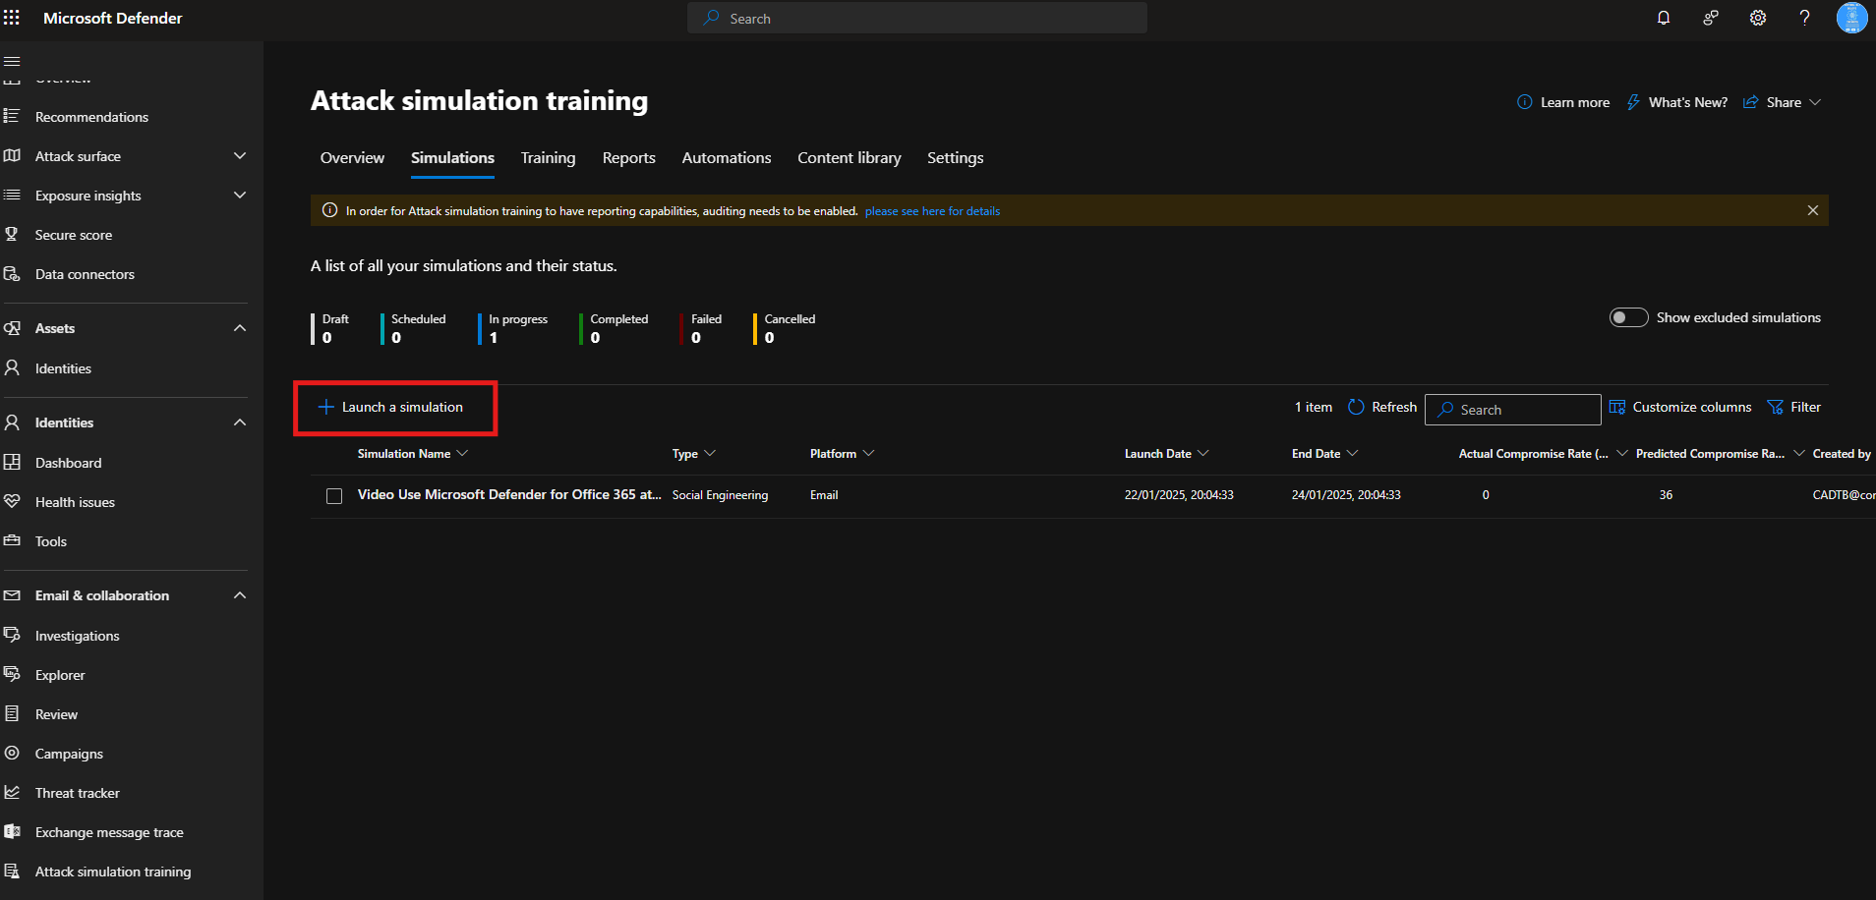Image resolution: width=1876 pixels, height=900 pixels.
Task: Click the Exposure insights icon
Action: click(12, 195)
